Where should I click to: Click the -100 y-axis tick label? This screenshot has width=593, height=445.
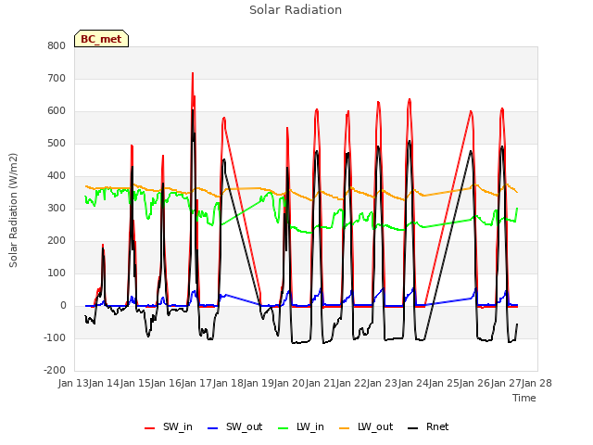tap(55, 337)
